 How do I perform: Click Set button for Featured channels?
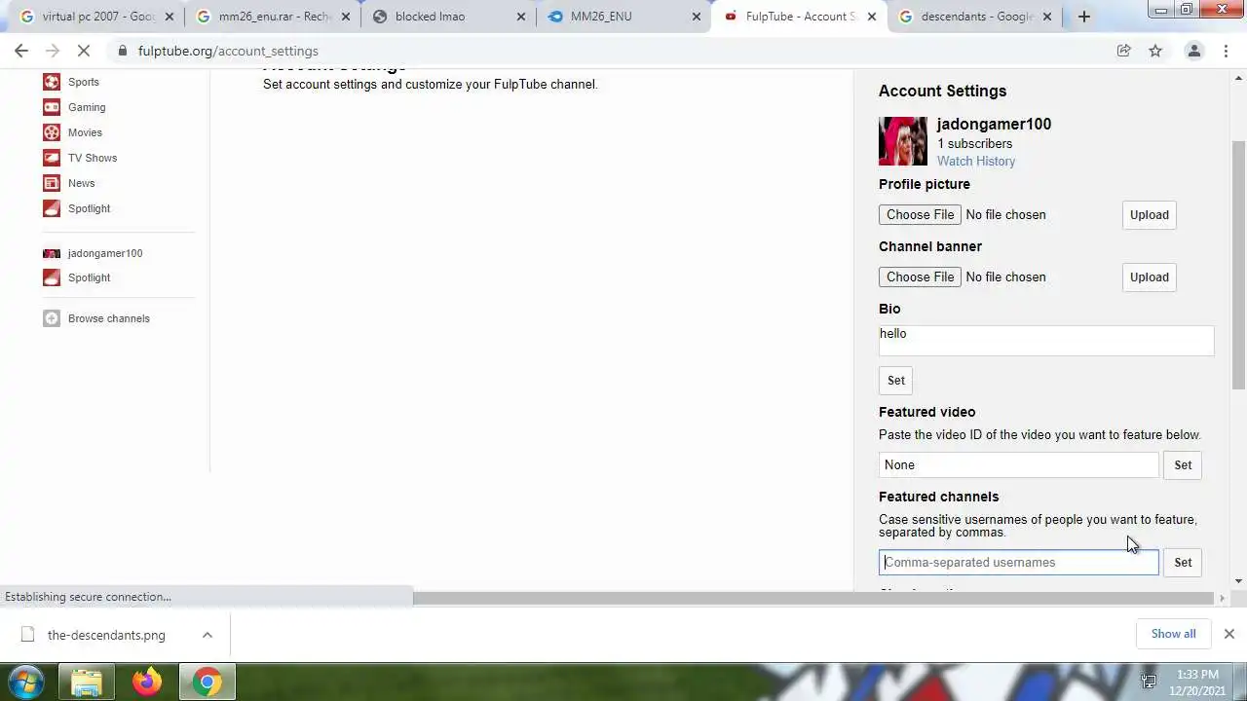(1183, 563)
